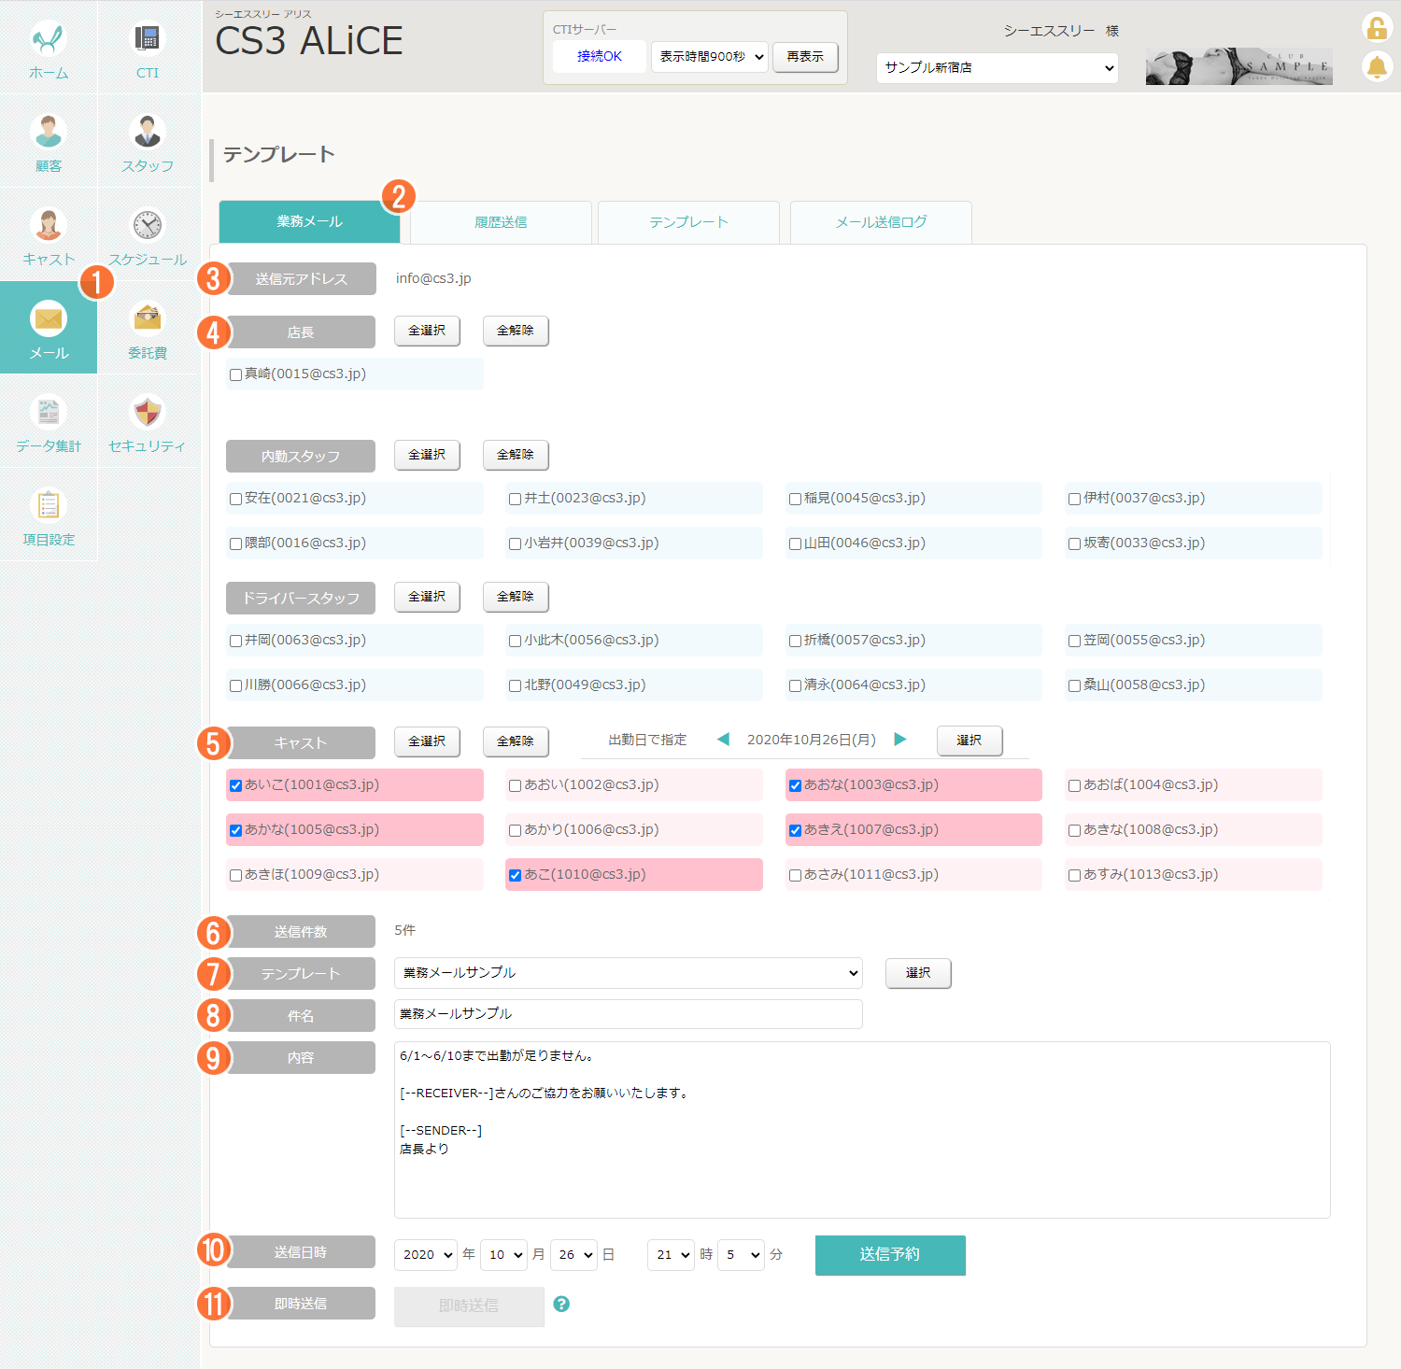Click 全選択 for ドライバースタッフ section
This screenshot has width=1401, height=1369.
click(x=427, y=597)
